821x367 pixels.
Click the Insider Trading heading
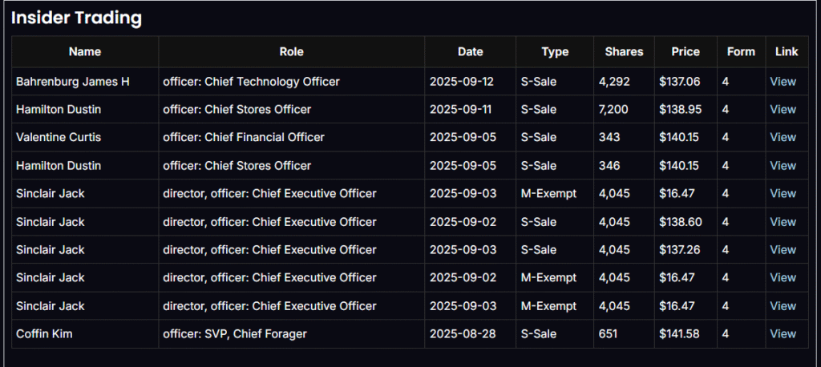coord(76,18)
